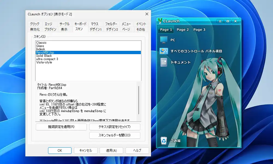Open the 無効化 tab
Image resolution: width=273 pixels, height=164 pixels.
(x=35, y=30)
